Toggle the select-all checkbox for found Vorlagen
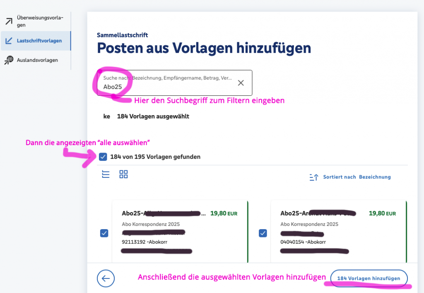Screen dimensions: 424x293 pos(103,157)
